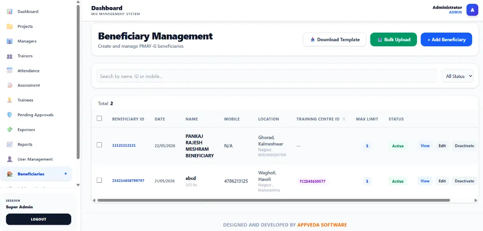The height and width of the screenshot is (231, 483).
Task: Click the Dashboard bar chart icon
Action: click(9, 11)
